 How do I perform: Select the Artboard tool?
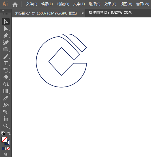tap(6, 119)
